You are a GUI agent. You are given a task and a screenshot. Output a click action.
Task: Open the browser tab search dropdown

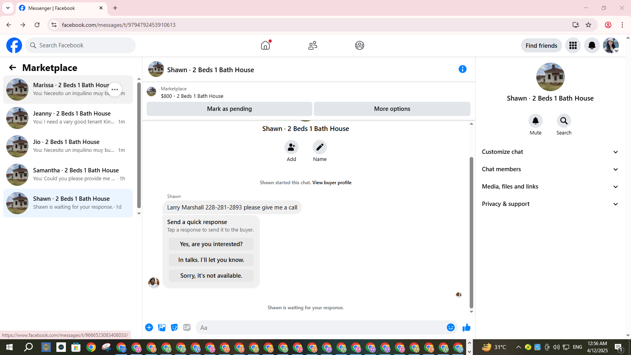point(8,8)
